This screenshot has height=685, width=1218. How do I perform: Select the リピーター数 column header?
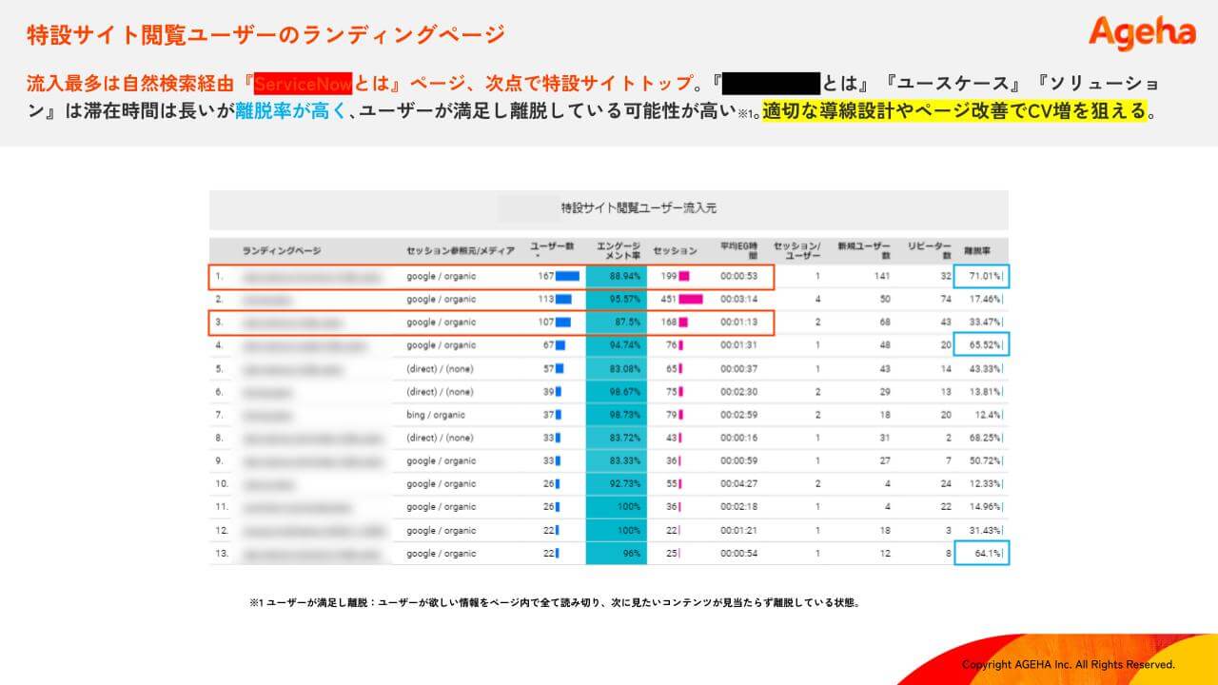929,250
